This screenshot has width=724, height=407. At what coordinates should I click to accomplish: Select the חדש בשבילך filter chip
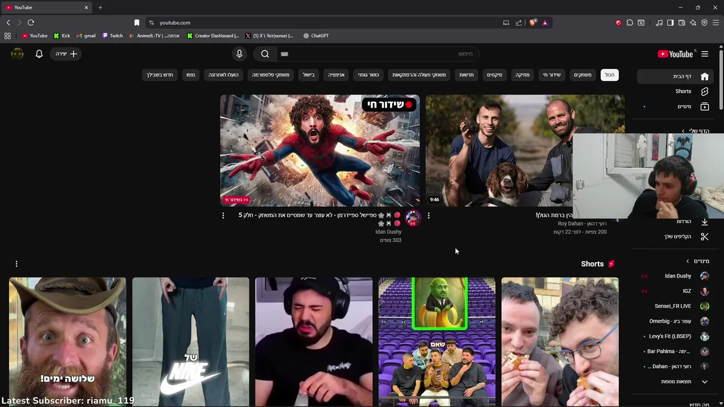(x=160, y=75)
